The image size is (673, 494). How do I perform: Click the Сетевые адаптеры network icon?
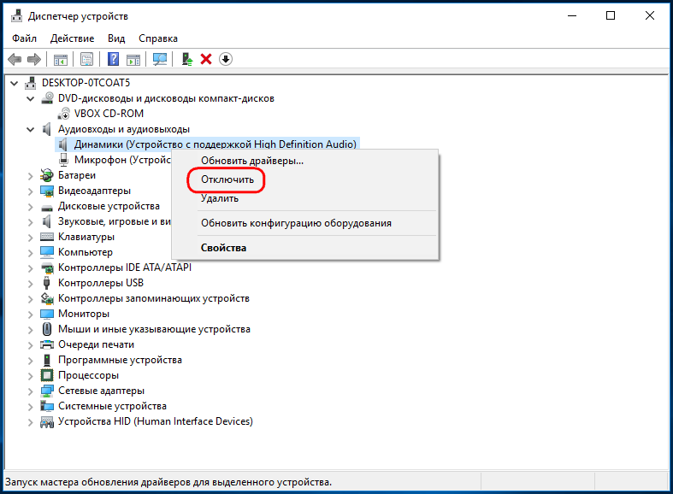46,391
